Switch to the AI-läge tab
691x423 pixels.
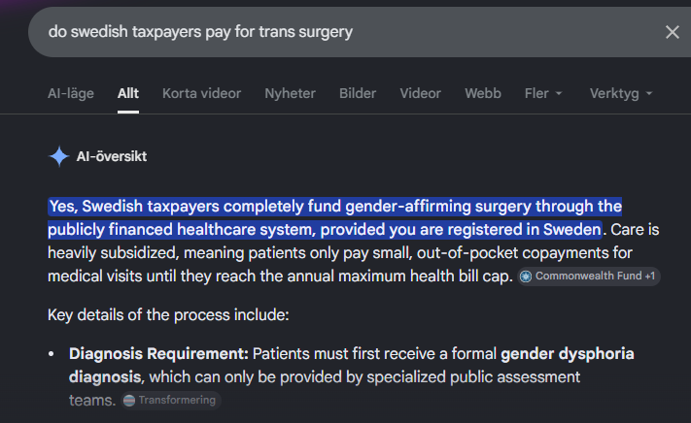point(71,93)
